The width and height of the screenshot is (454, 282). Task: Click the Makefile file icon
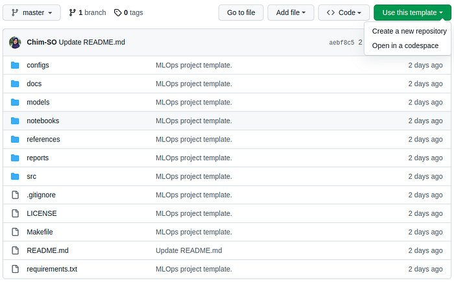[16, 232]
